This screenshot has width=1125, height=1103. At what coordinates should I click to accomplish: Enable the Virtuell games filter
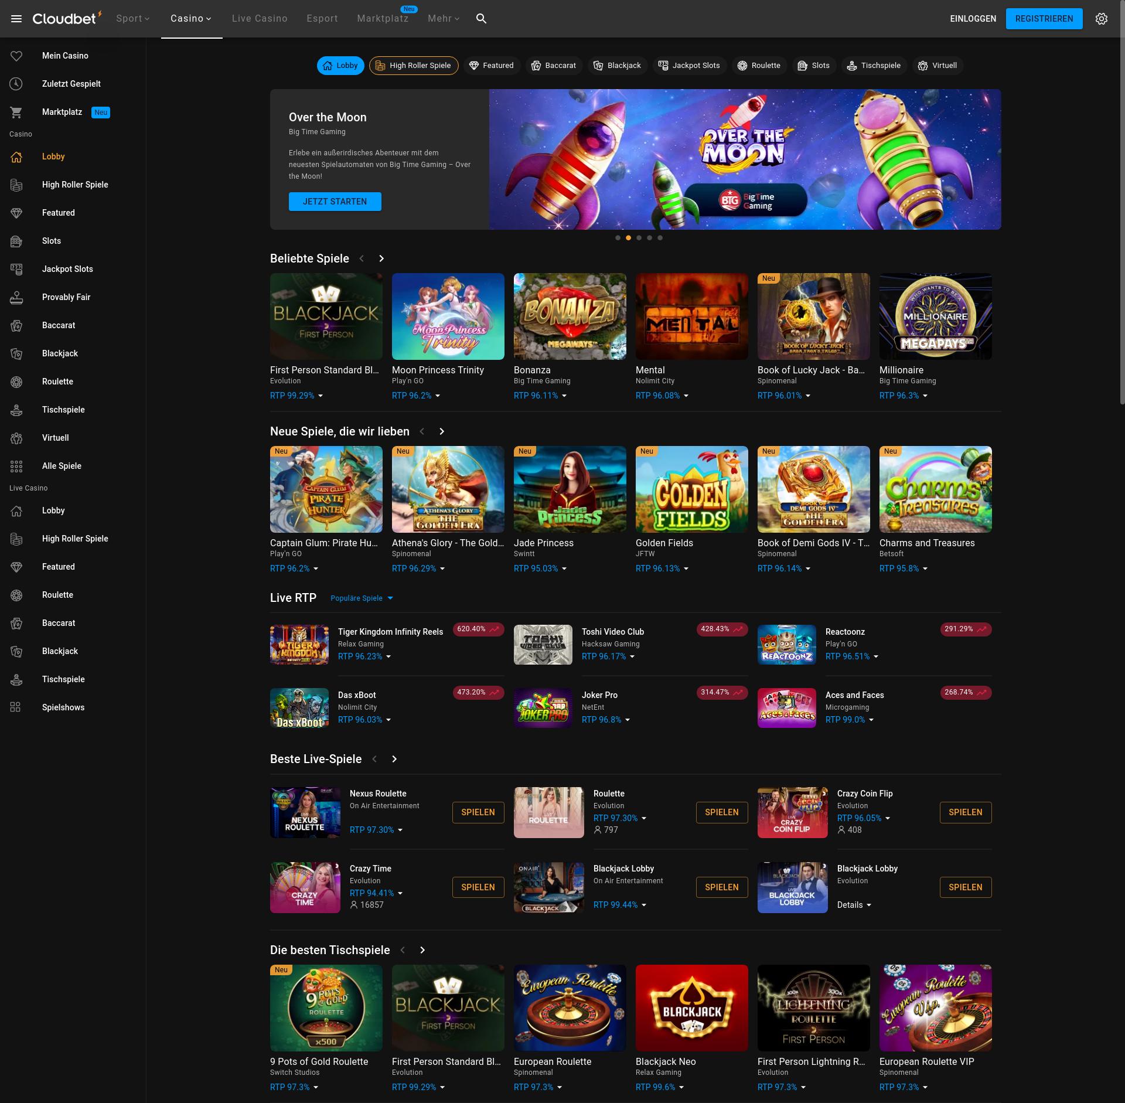(937, 65)
